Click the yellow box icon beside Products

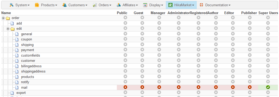click(37, 5)
